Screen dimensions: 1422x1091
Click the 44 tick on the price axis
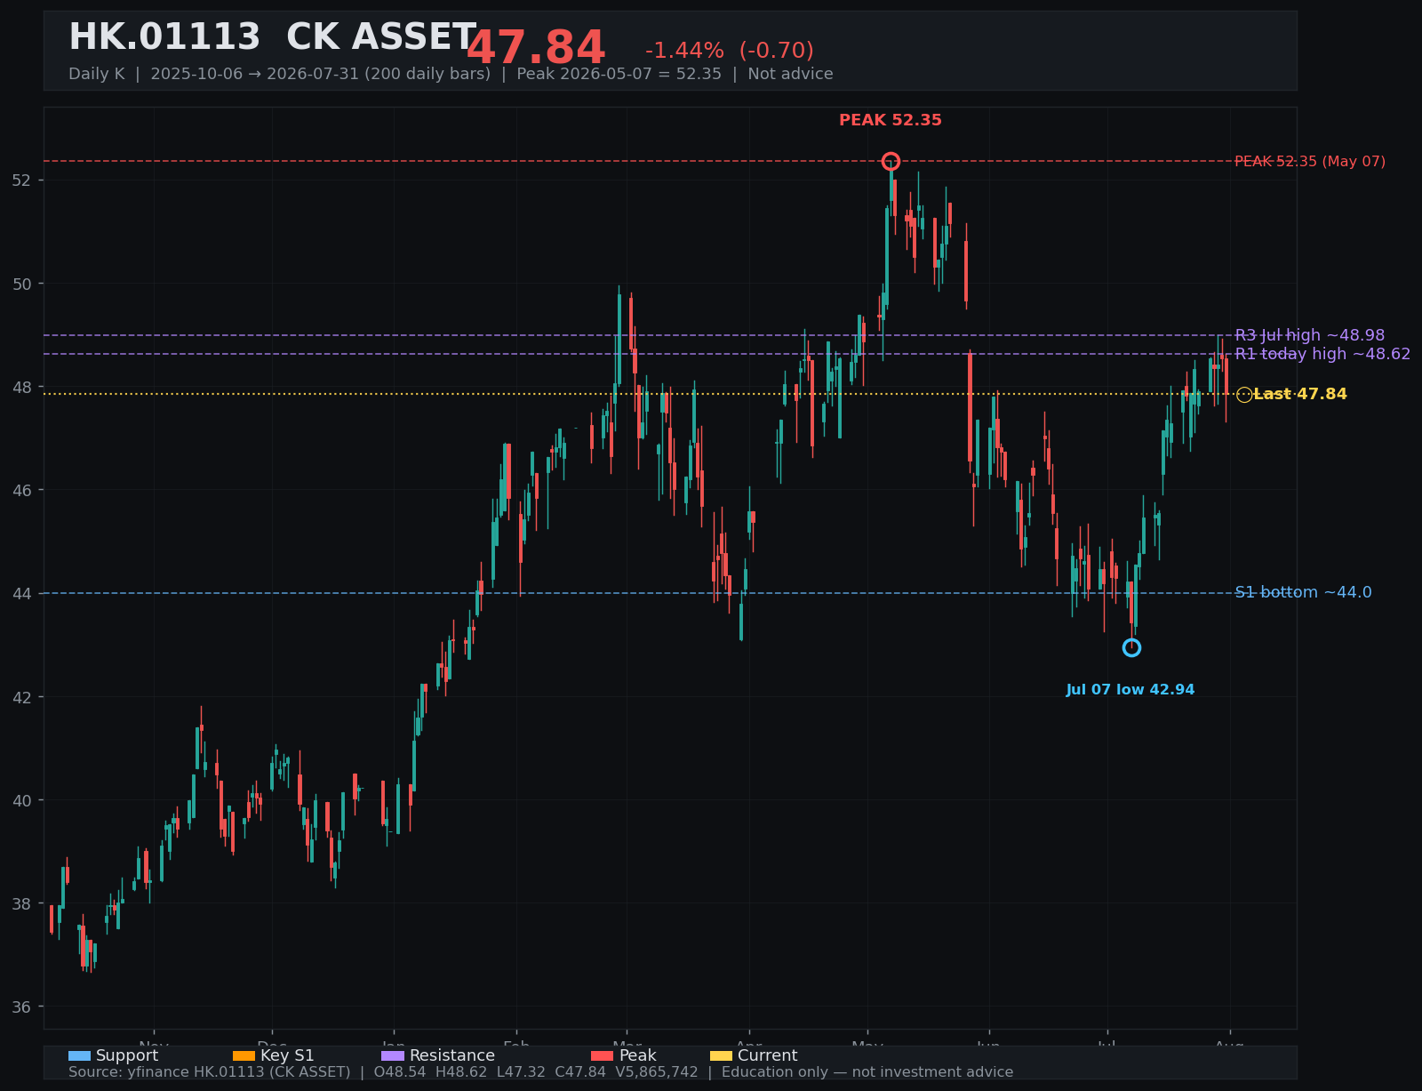(20, 593)
